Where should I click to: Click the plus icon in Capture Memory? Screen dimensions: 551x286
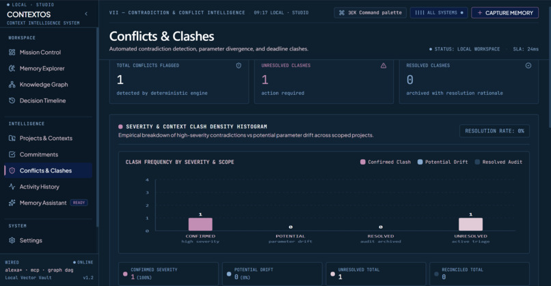[x=480, y=13]
